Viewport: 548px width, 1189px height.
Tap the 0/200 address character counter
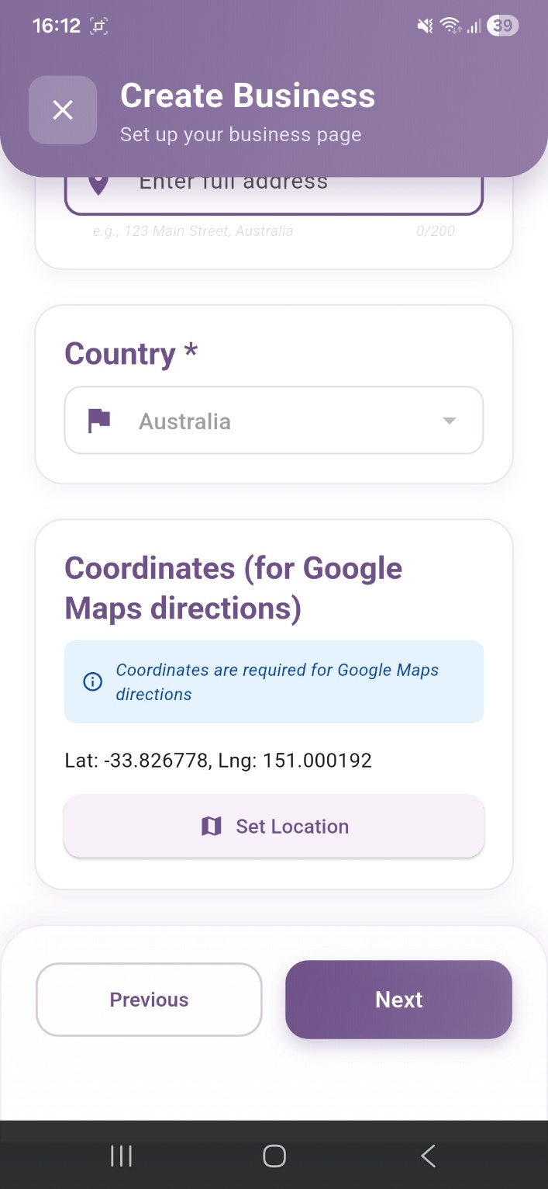click(x=436, y=231)
